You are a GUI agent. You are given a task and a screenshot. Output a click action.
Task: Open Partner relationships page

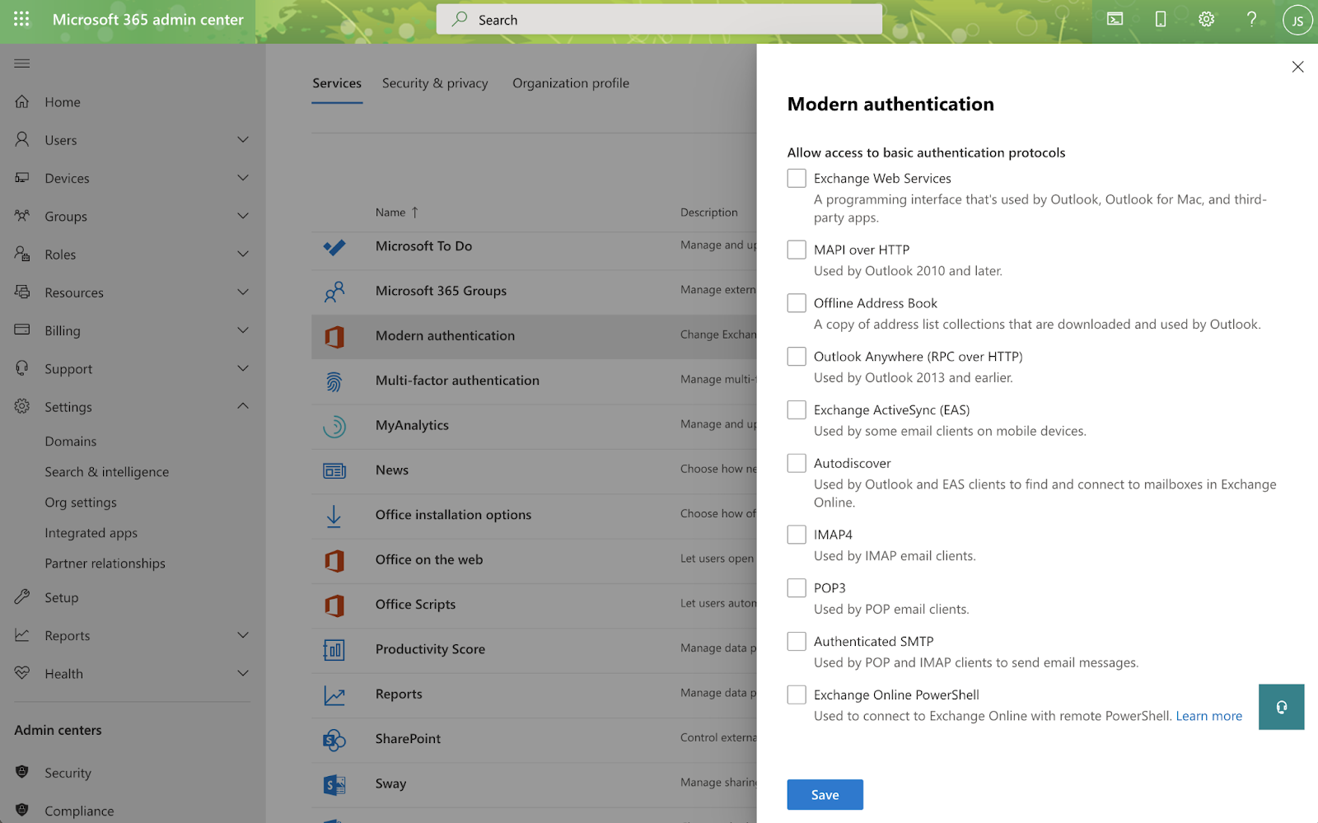(x=105, y=563)
